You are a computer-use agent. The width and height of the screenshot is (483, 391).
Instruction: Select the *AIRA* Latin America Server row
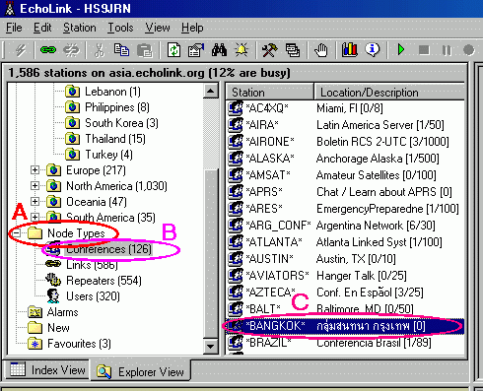click(345, 125)
